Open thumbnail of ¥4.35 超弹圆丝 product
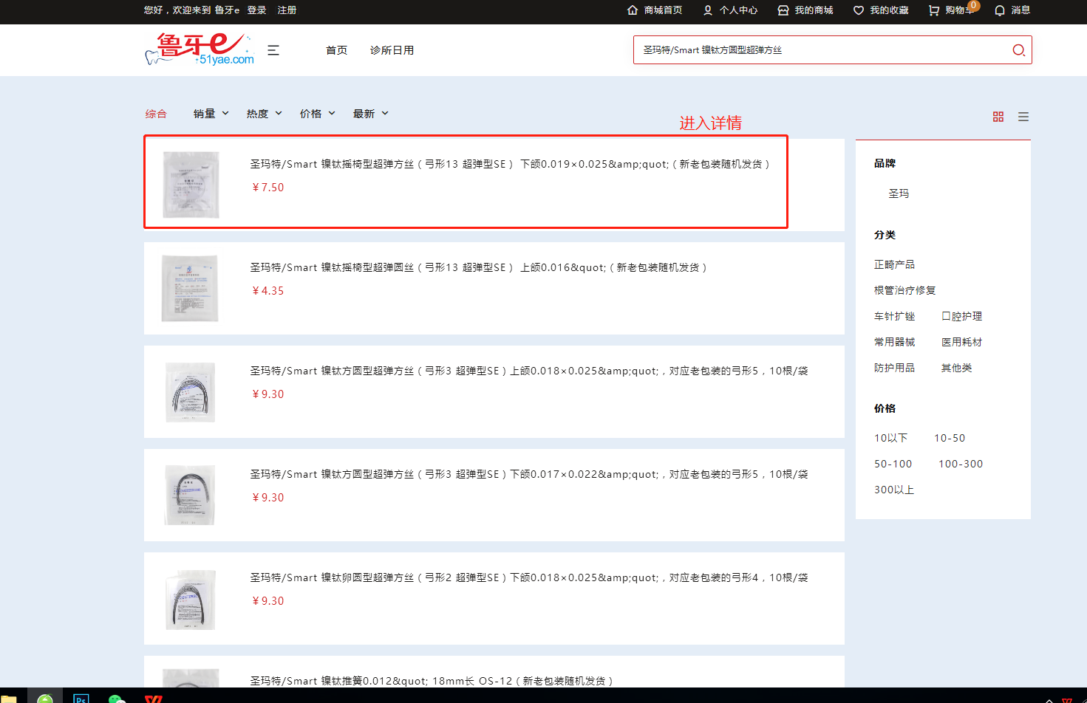The image size is (1087, 703). [x=190, y=288]
